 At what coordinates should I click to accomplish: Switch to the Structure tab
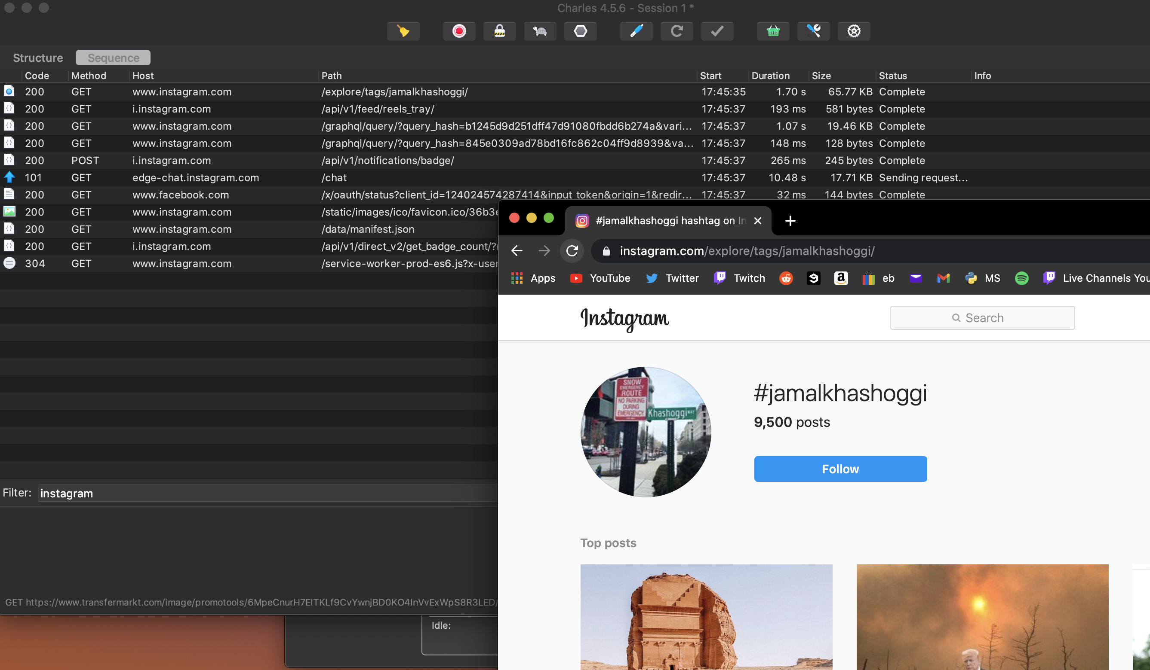pos(38,58)
